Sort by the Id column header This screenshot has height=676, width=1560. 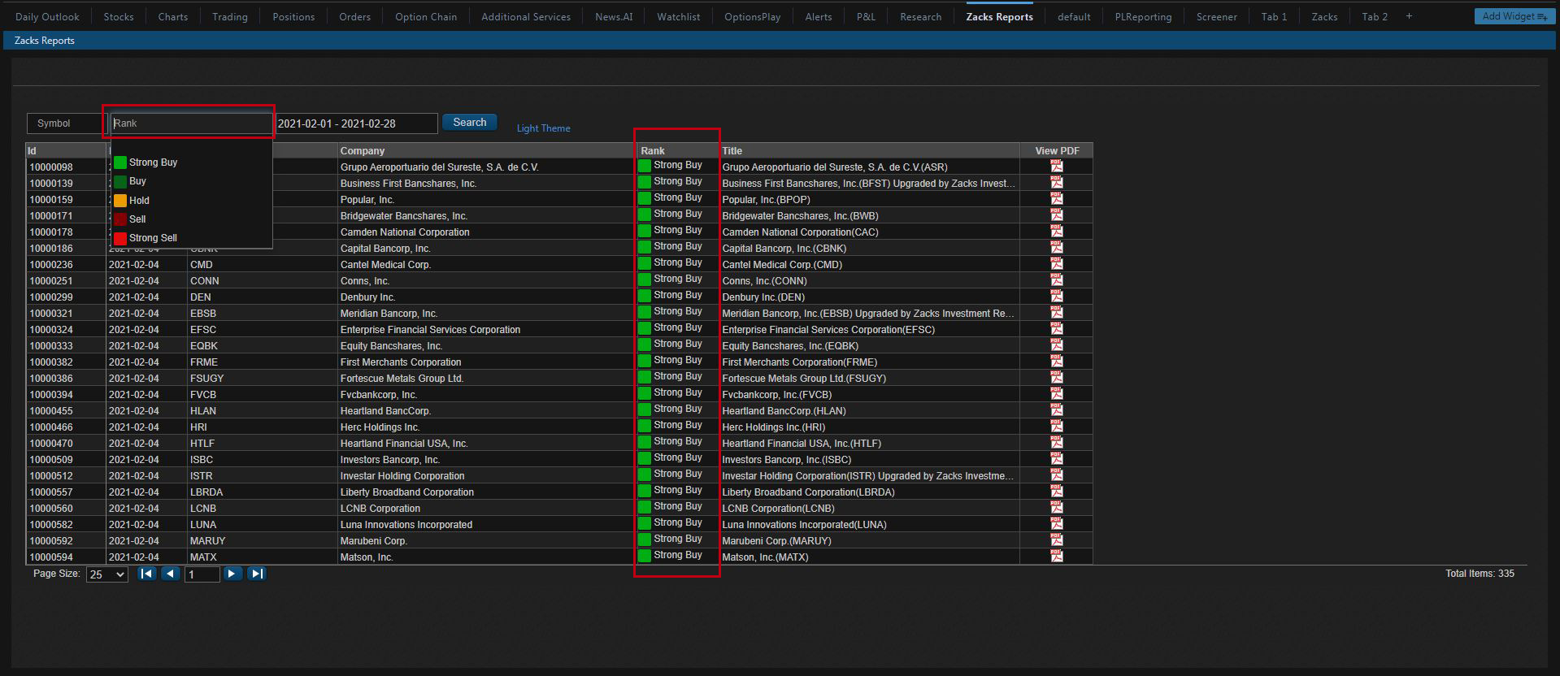coord(66,150)
